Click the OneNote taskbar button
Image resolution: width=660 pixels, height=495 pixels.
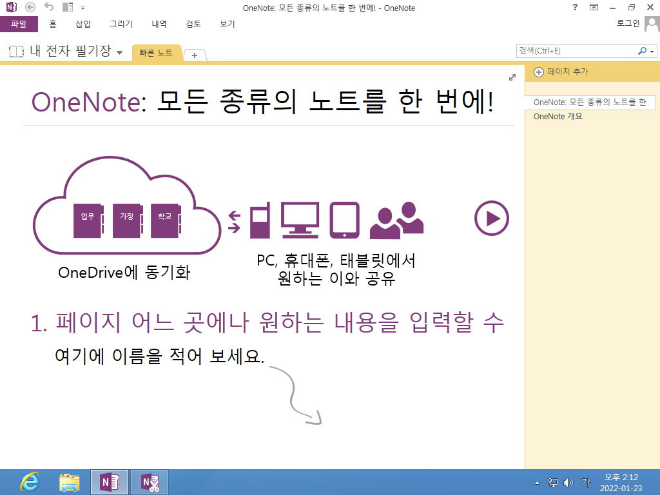click(110, 482)
